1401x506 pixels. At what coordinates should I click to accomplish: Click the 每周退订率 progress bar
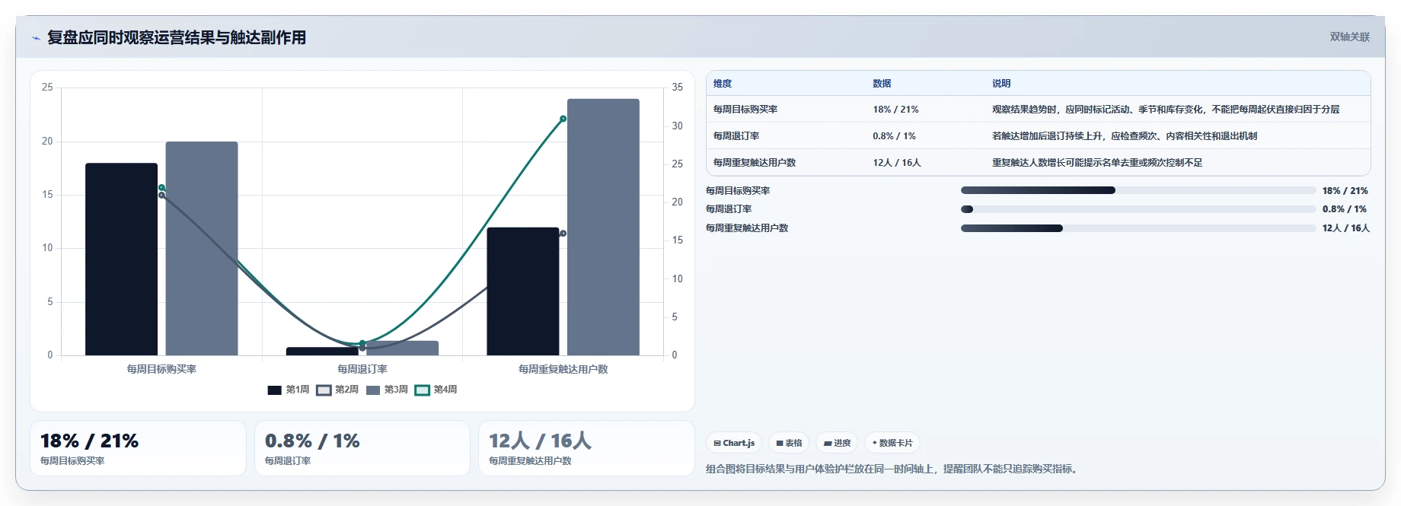point(1138,209)
